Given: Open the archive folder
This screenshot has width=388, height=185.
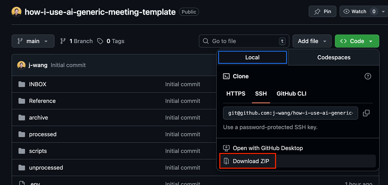Looking at the screenshot, I should (38, 118).
